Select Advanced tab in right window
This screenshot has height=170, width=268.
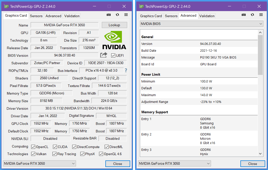[x=188, y=15]
